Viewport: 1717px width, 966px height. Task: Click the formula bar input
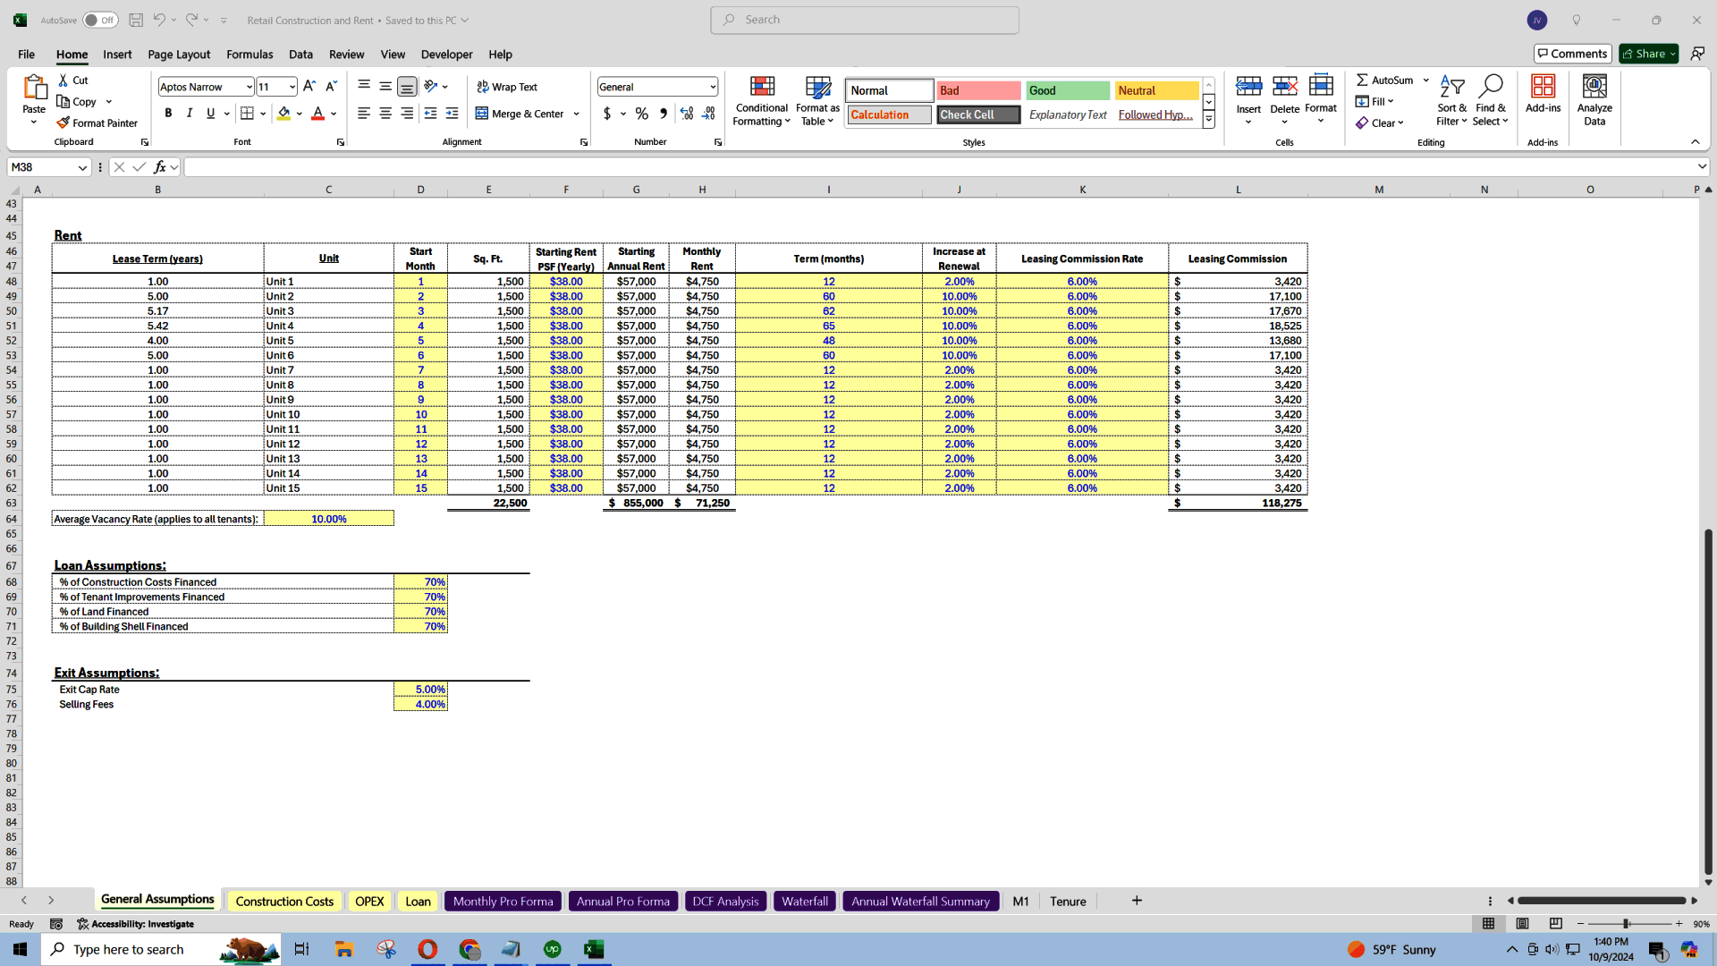point(939,167)
